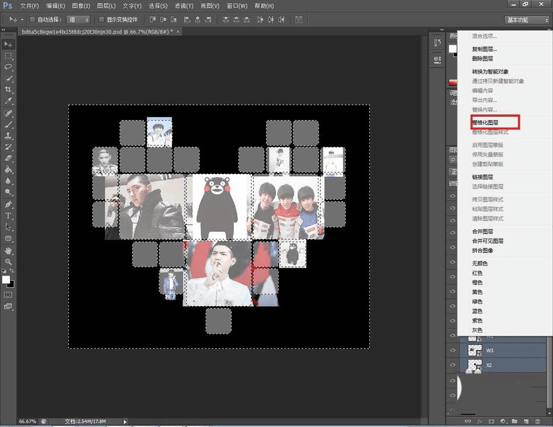The height and width of the screenshot is (427, 553).
Task: Hide the W3 layer via eye icon
Action: click(x=453, y=351)
